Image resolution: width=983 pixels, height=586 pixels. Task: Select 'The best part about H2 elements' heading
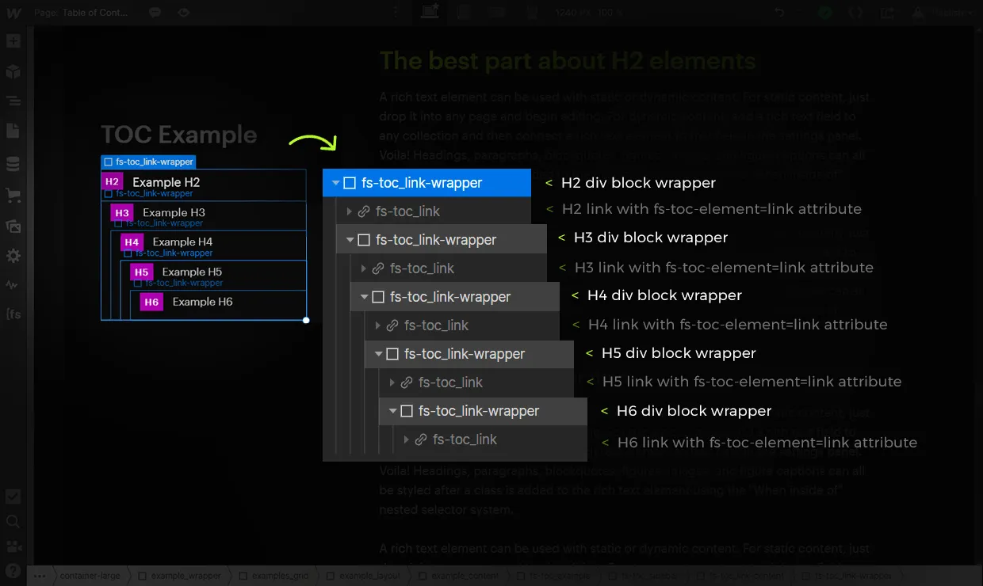point(568,61)
